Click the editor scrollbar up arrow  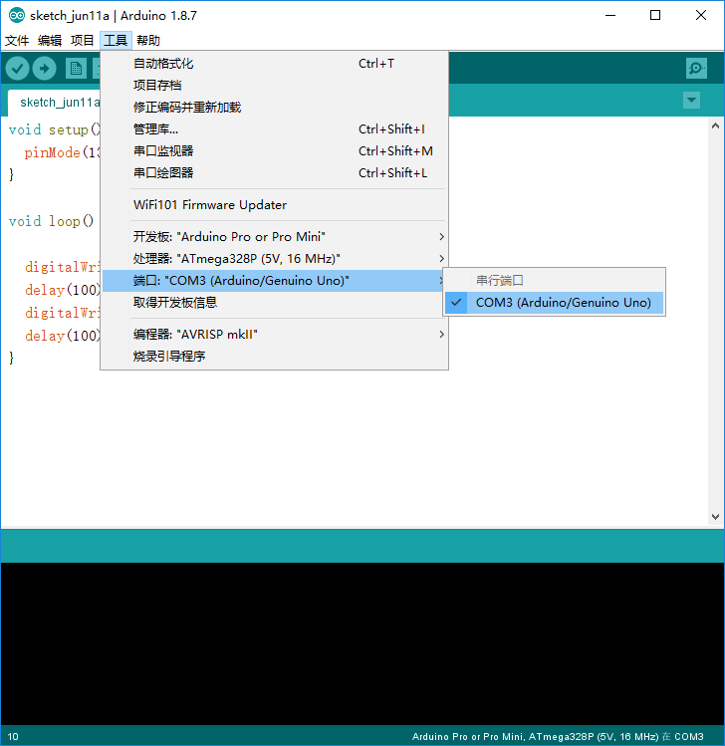click(715, 126)
